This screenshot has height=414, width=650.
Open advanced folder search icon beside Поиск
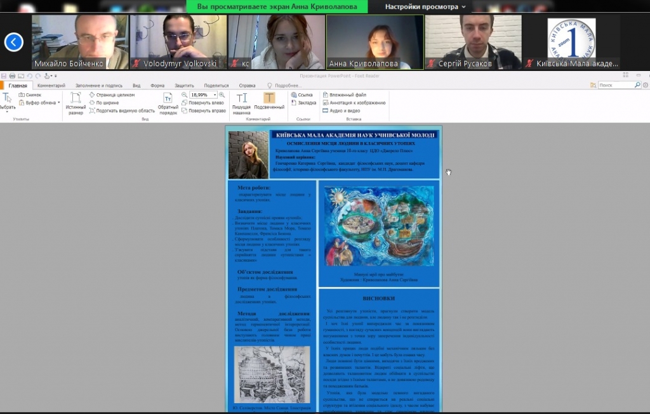click(x=594, y=85)
